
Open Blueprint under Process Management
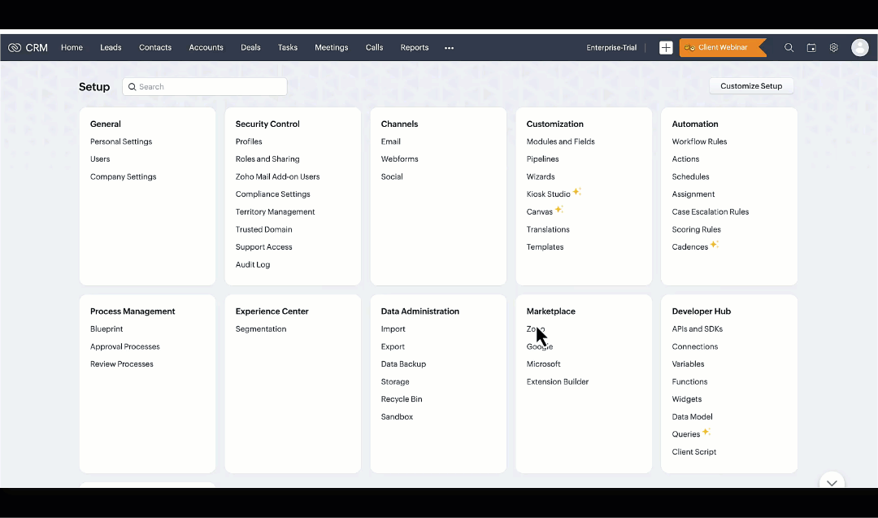(106, 329)
